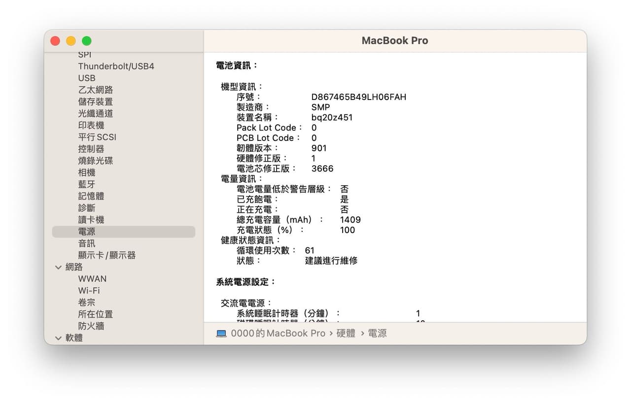
Task: Select Thunderbolt/USB4 in sidebar
Action: click(116, 66)
